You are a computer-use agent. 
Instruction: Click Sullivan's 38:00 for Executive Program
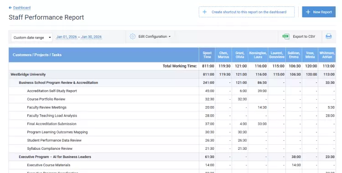coord(296,157)
